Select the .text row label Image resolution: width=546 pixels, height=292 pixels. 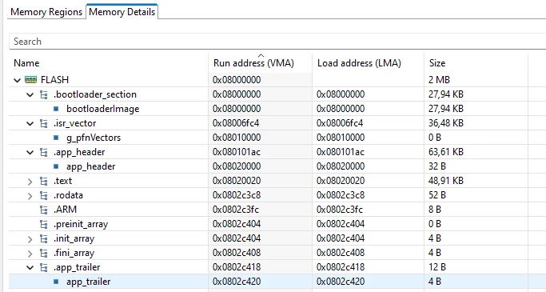pos(62,181)
